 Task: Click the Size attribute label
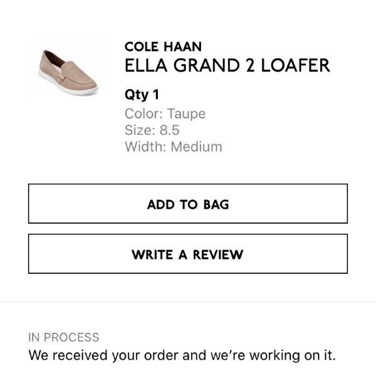pos(140,130)
